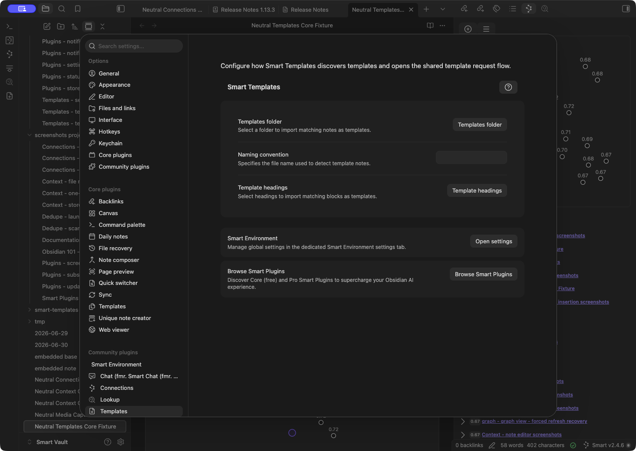The width and height of the screenshot is (636, 451).
Task: Click the reading view book icon
Action: pos(430,26)
